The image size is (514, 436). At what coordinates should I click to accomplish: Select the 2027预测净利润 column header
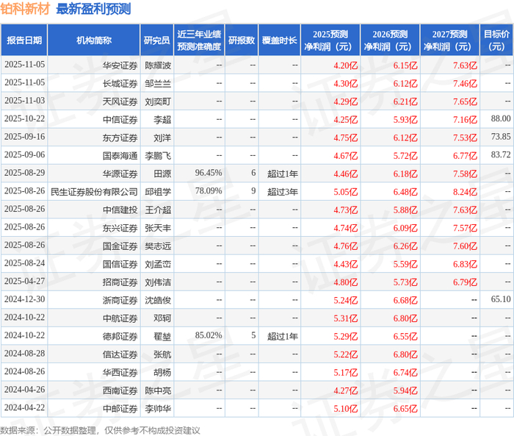pyautogui.click(x=449, y=40)
